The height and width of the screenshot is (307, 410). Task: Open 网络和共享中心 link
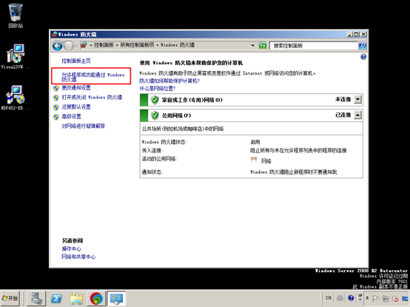(78, 257)
